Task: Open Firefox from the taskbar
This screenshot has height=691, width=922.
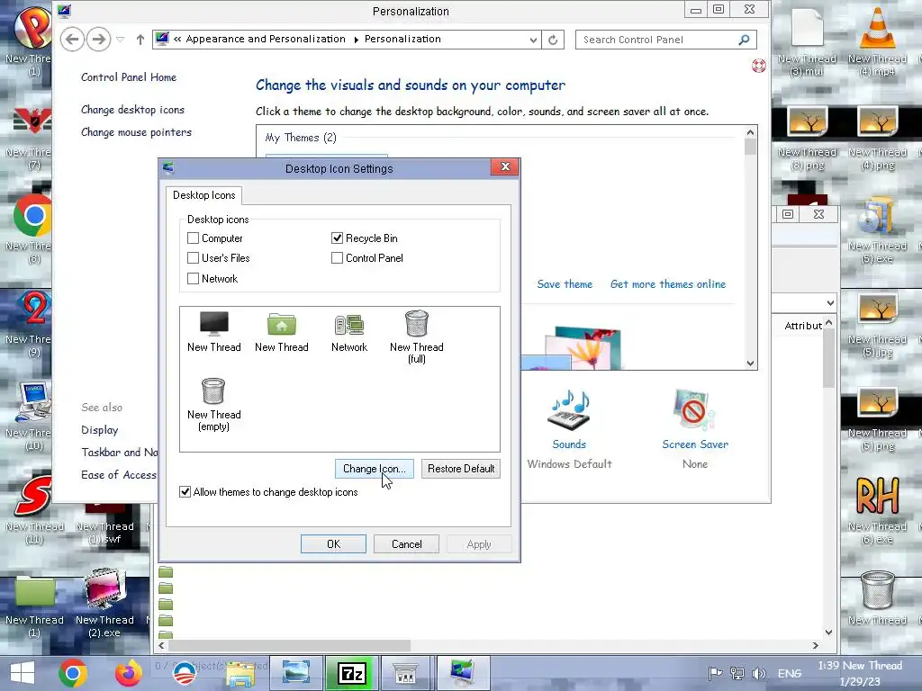Action: [x=129, y=673]
